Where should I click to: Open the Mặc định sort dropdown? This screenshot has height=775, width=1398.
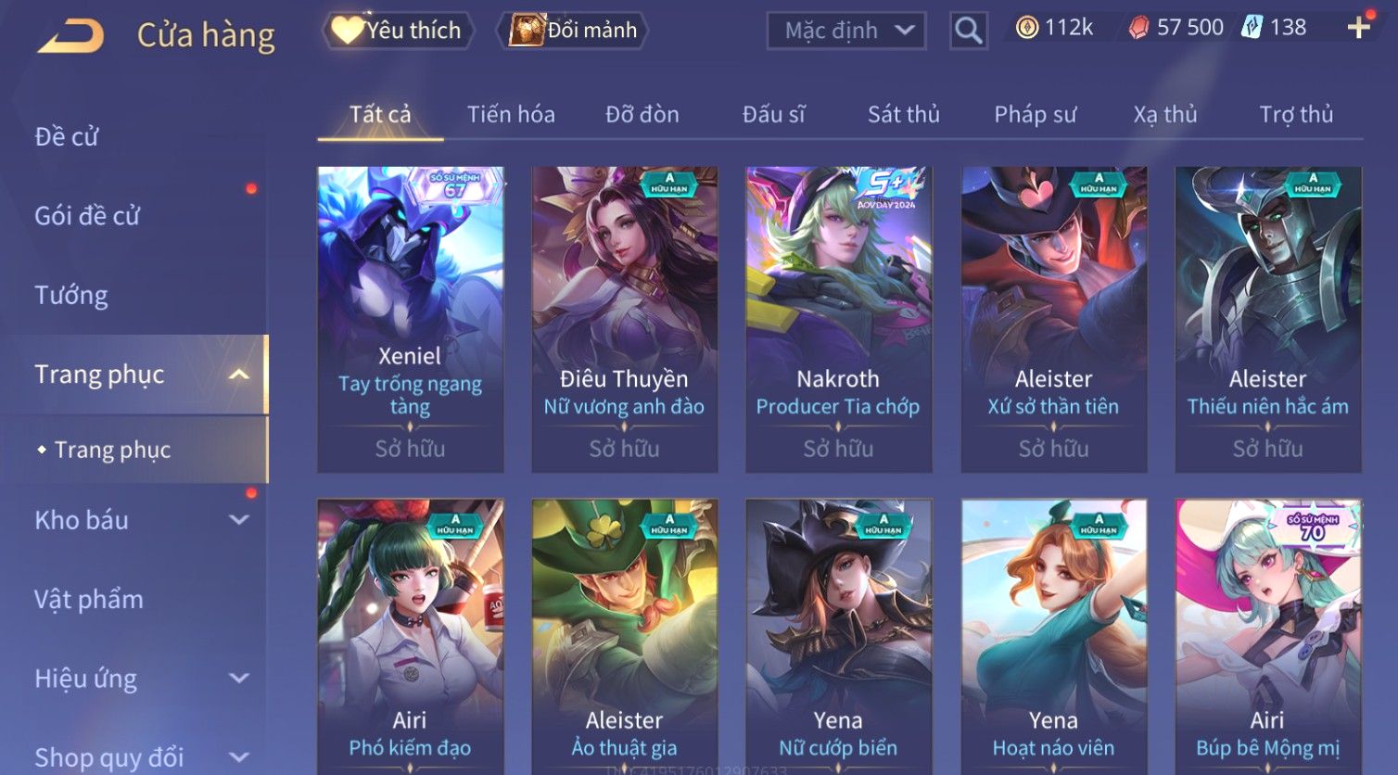coord(846,31)
